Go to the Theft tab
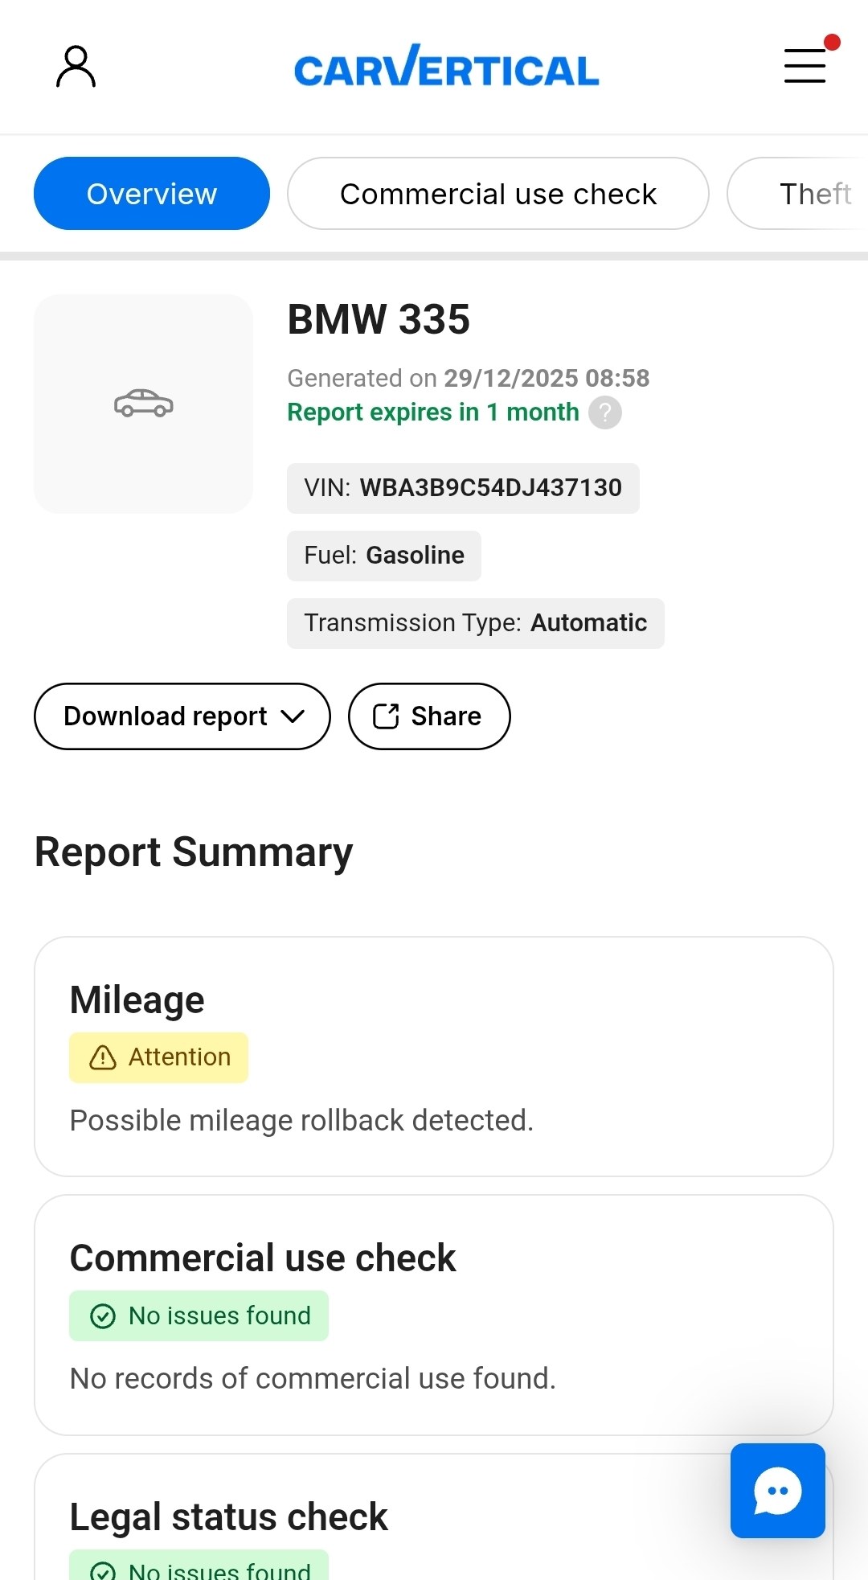The height and width of the screenshot is (1580, 868). 813,194
